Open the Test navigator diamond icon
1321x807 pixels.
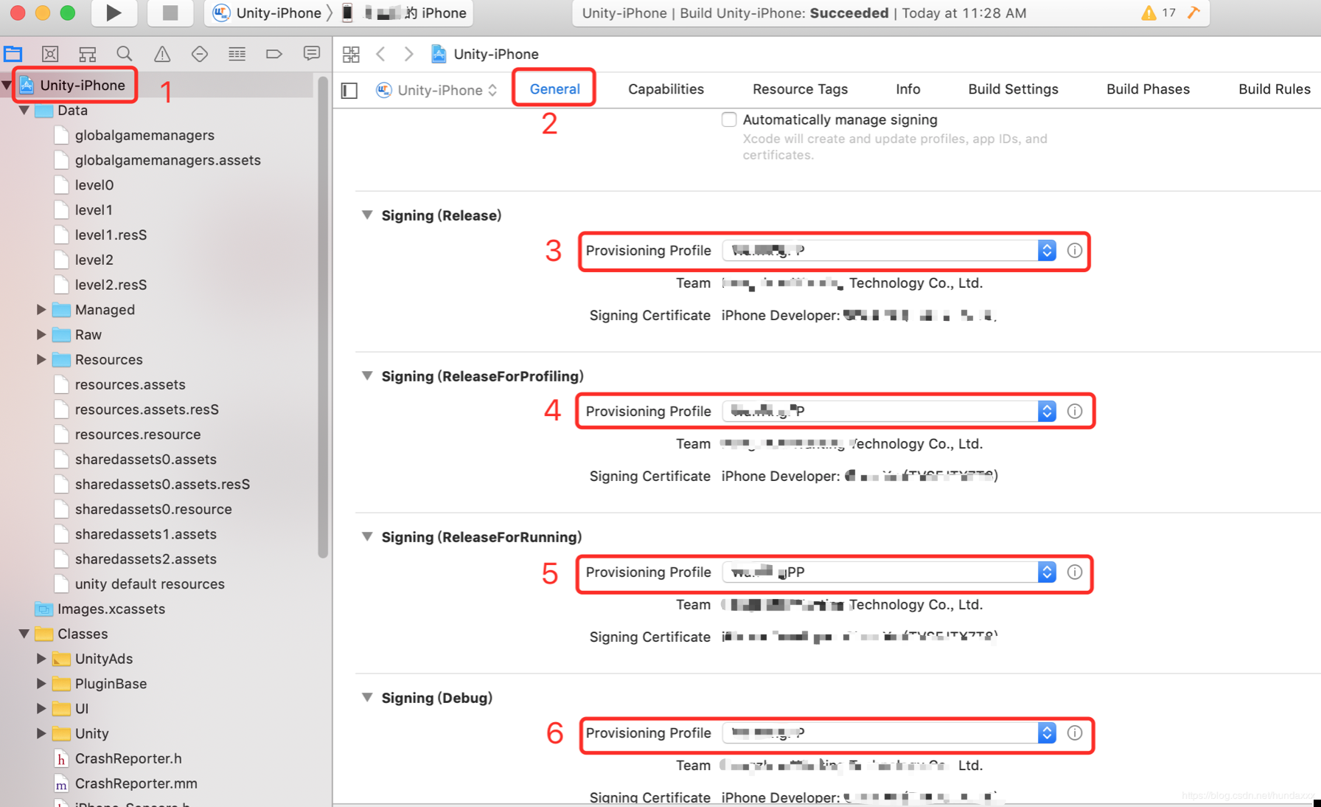coord(200,54)
